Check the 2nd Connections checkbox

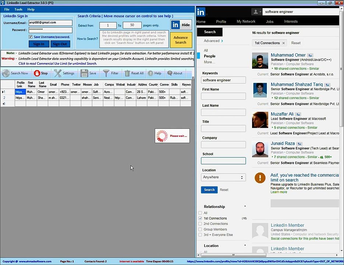(200, 224)
